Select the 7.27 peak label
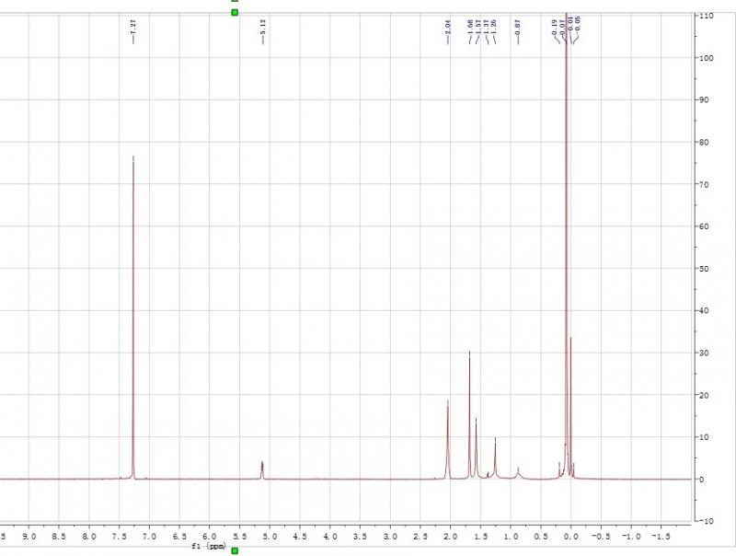 133,27
